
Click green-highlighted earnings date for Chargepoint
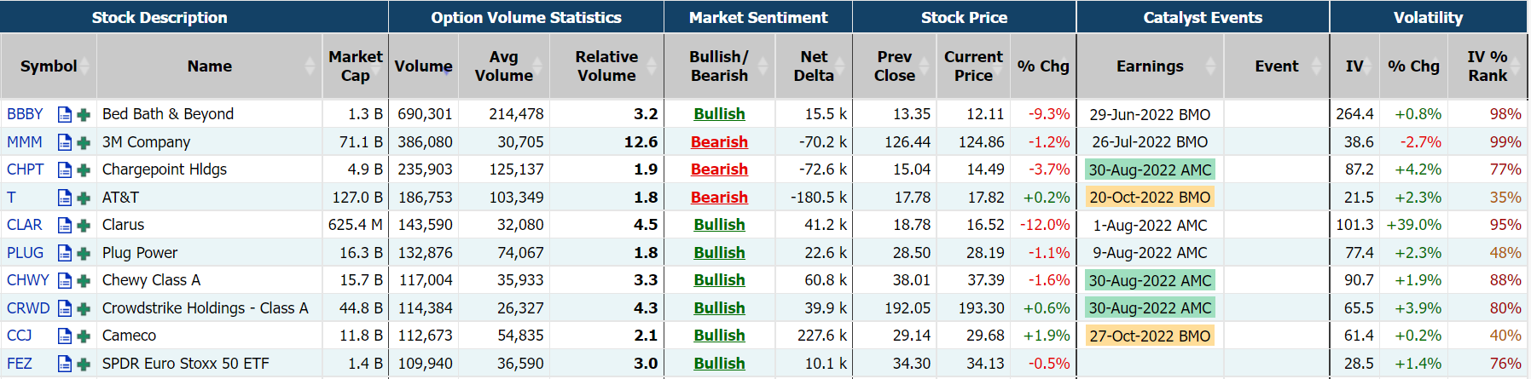click(1150, 169)
